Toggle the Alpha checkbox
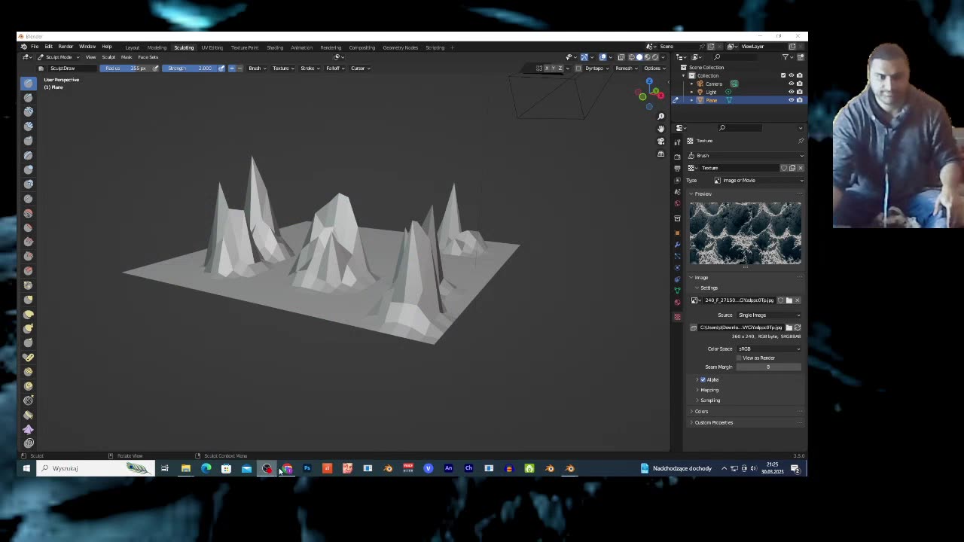The image size is (964, 542). click(703, 379)
